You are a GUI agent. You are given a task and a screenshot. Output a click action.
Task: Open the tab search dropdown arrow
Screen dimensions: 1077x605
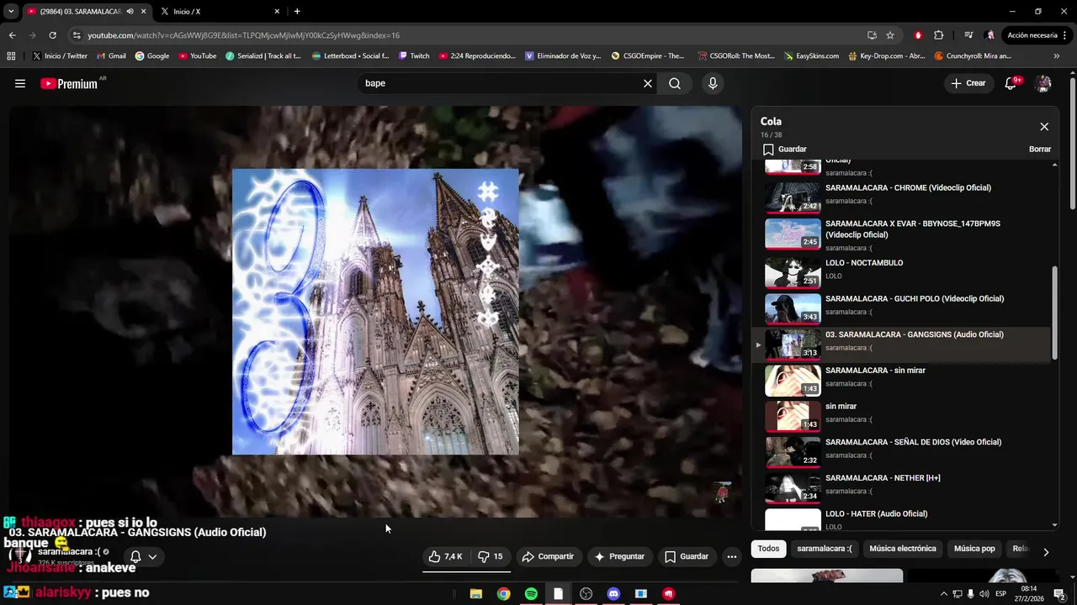[11, 12]
